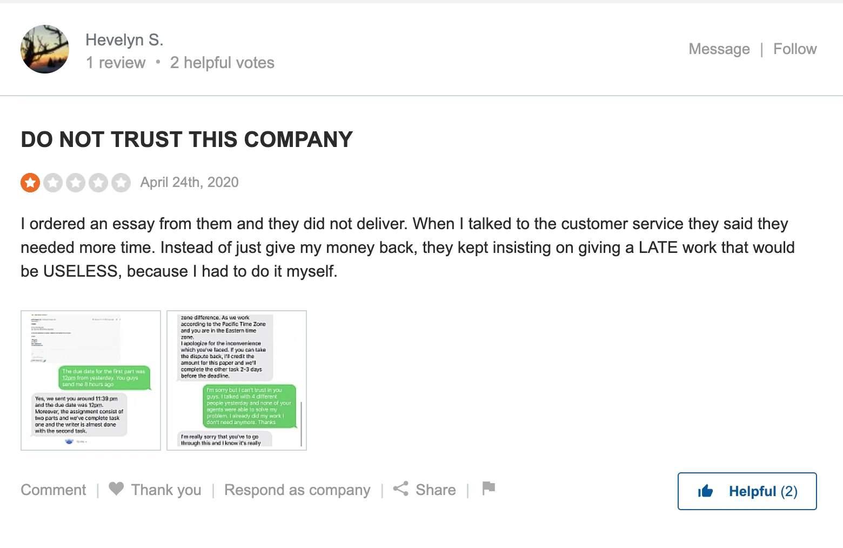Click the fifth gray rating star
This screenshot has width=843, height=548.
121,183
